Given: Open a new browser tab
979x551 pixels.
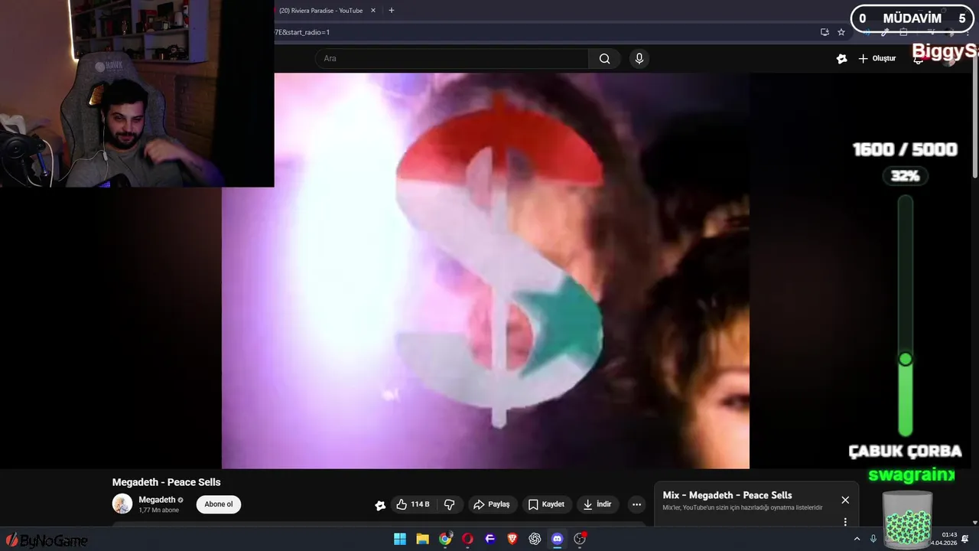Looking at the screenshot, I should 392,11.
